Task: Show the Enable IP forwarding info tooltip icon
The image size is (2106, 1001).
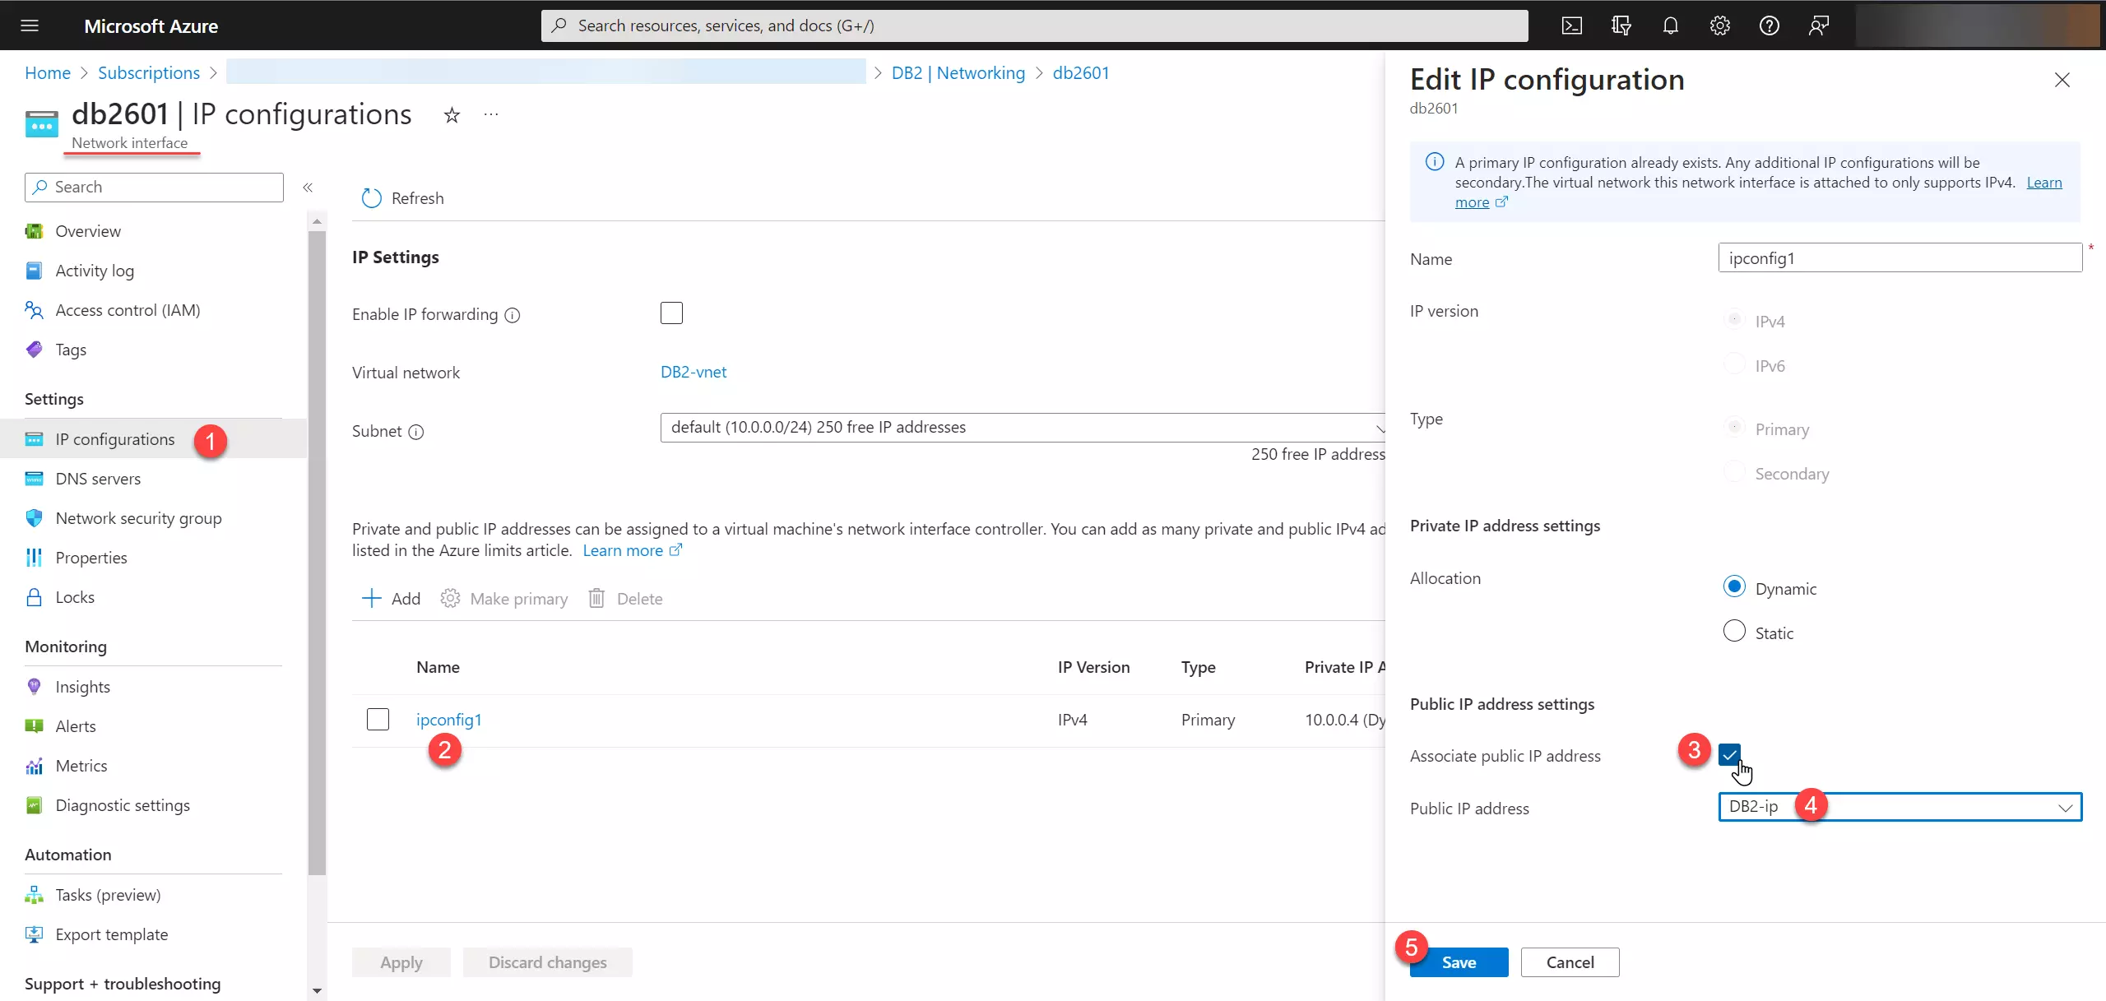Action: (513, 315)
